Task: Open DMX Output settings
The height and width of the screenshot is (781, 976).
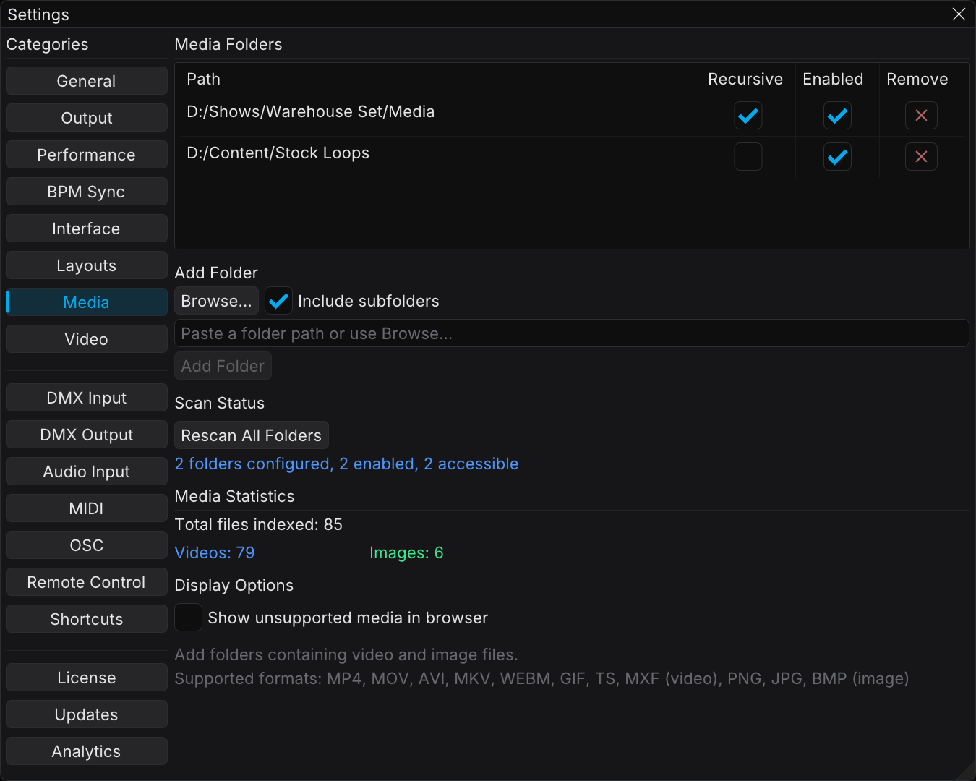Action: 87,435
